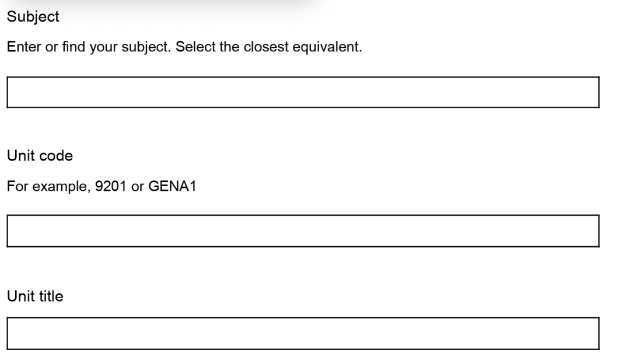Focus the Unit code text box
Screen dimensions: 630x357
pos(303,230)
